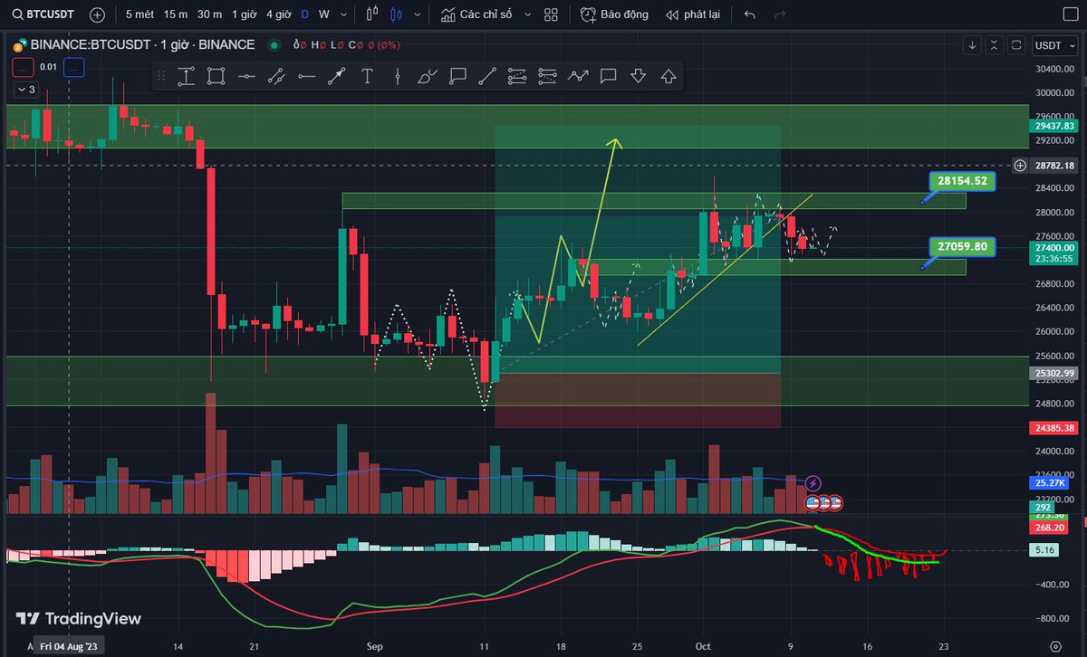Click the 25302.99 price scale tag
Screen dimensions: 1087x657
coord(1055,373)
